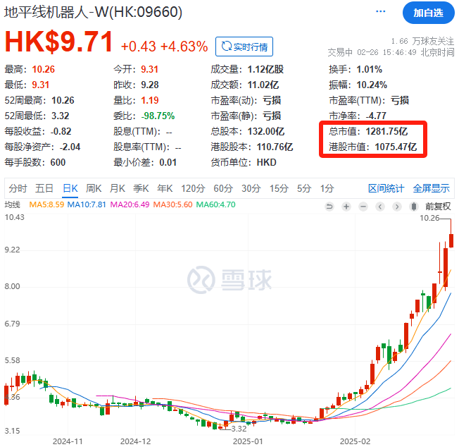The height and width of the screenshot is (447, 459).
Task: Open 全屏显示 fullscreen chart link
Action: tap(431, 188)
